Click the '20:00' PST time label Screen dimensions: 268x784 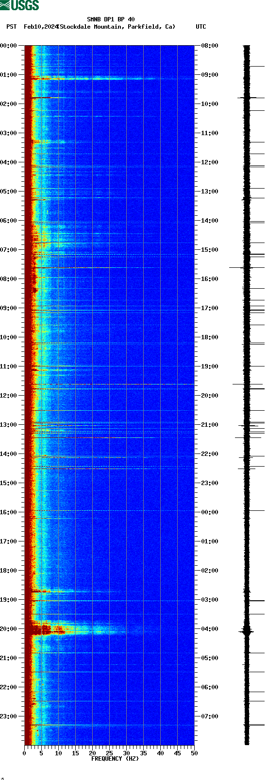point(8,629)
